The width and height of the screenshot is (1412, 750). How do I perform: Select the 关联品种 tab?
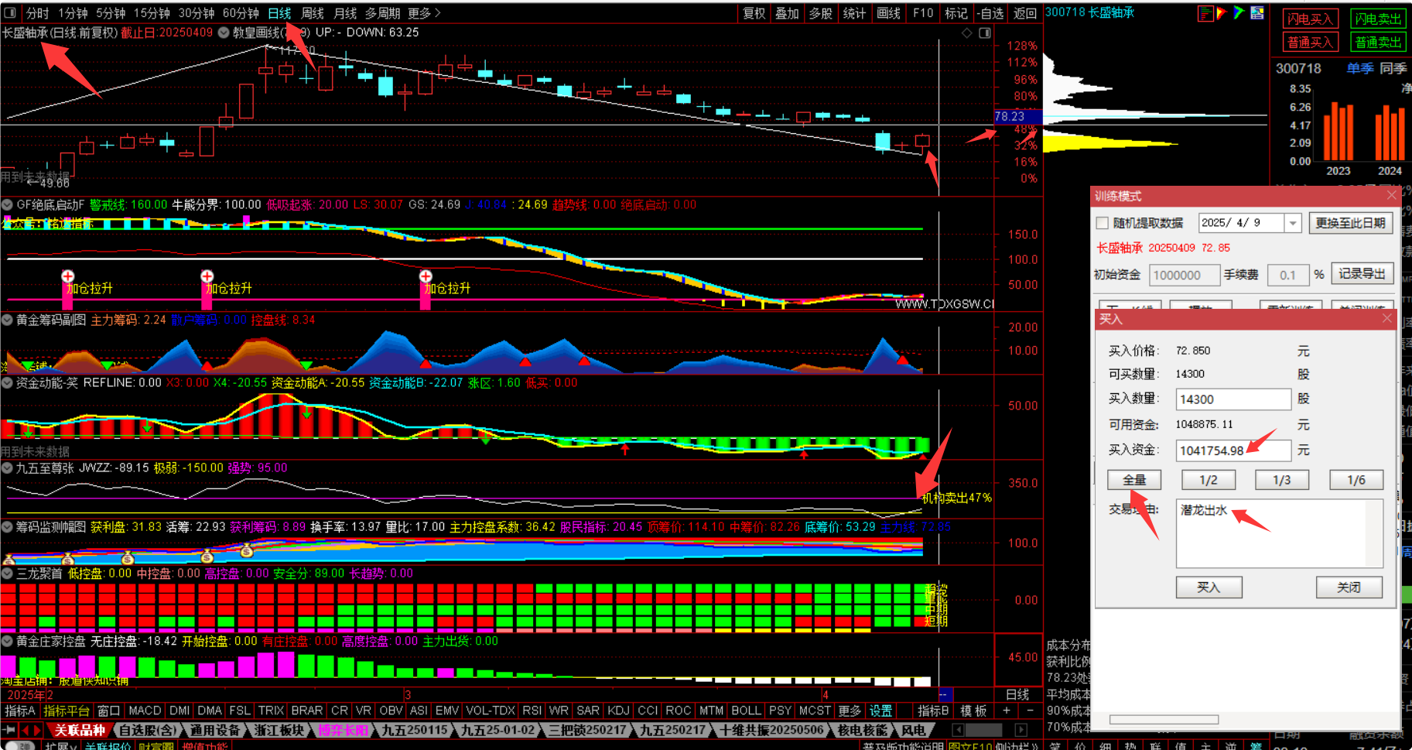coord(79,730)
